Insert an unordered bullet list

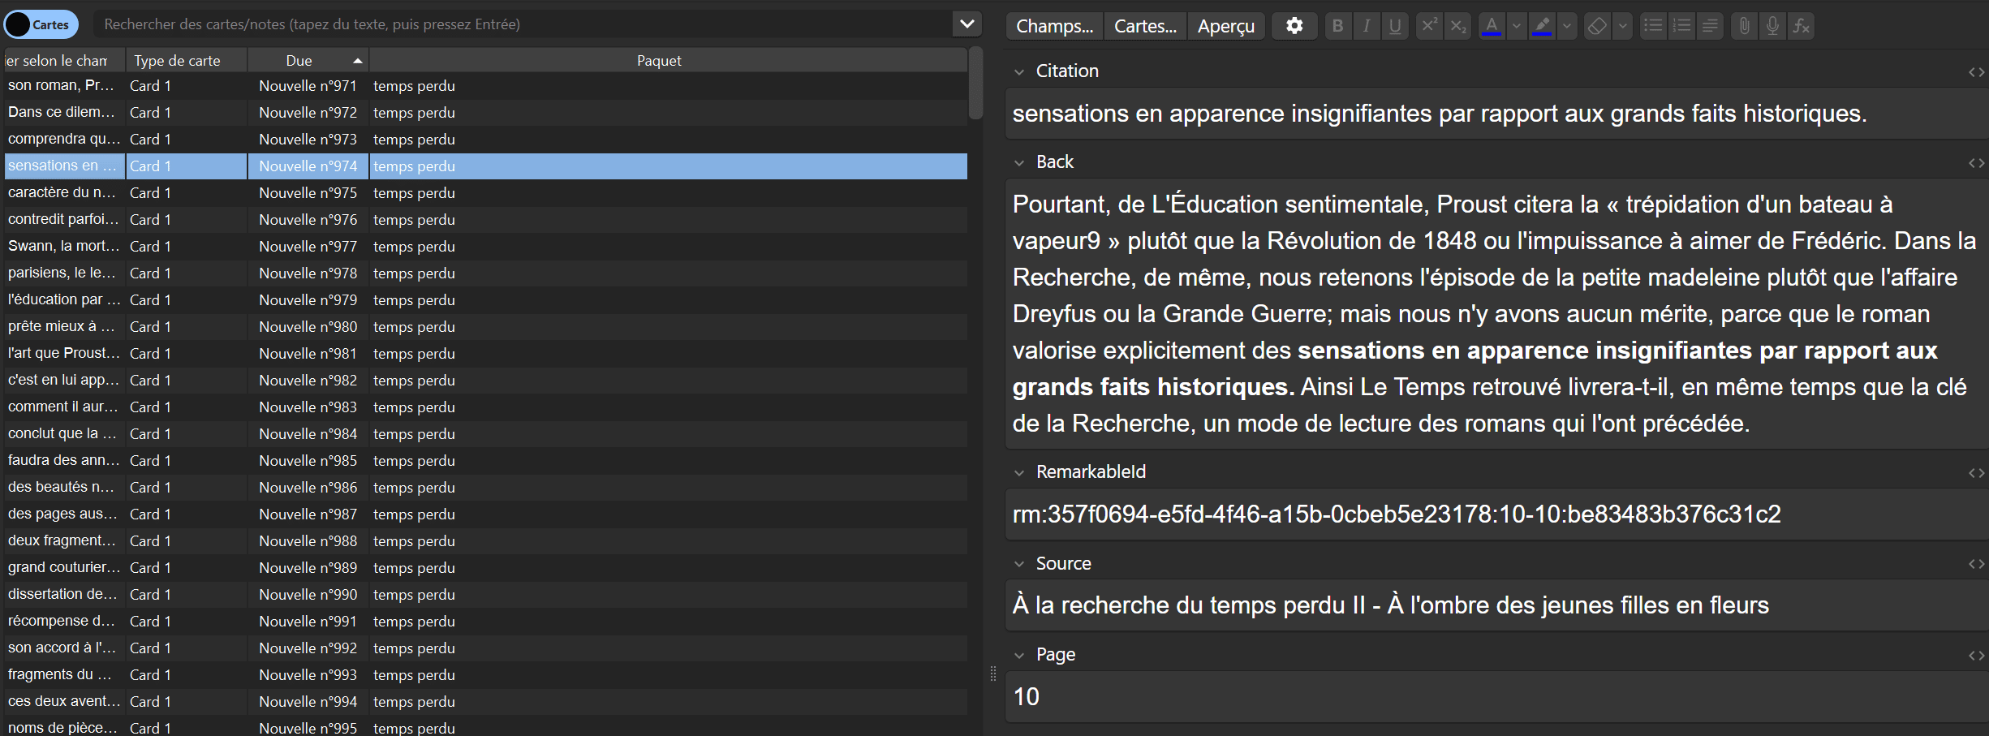1652,26
